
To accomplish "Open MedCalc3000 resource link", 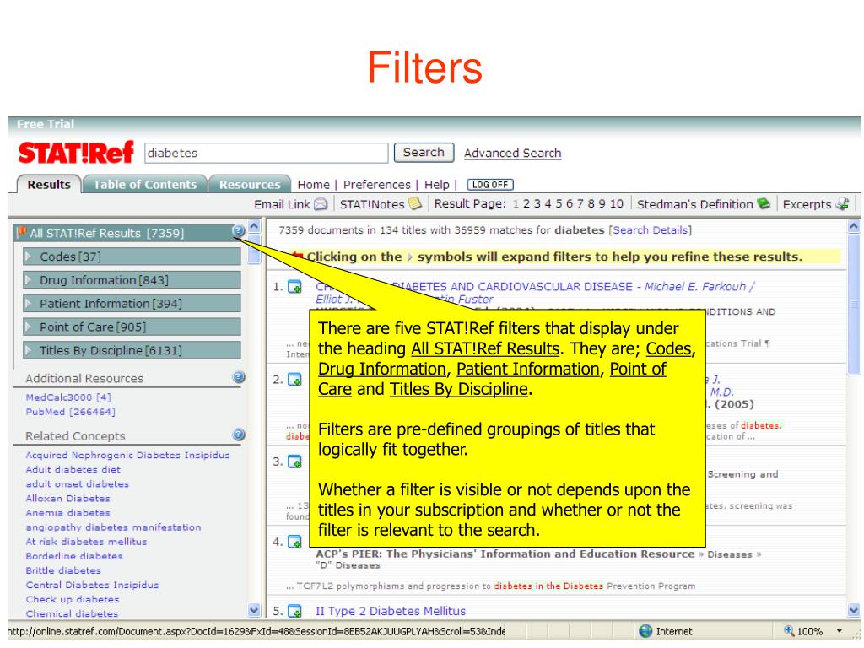I will click(x=68, y=397).
